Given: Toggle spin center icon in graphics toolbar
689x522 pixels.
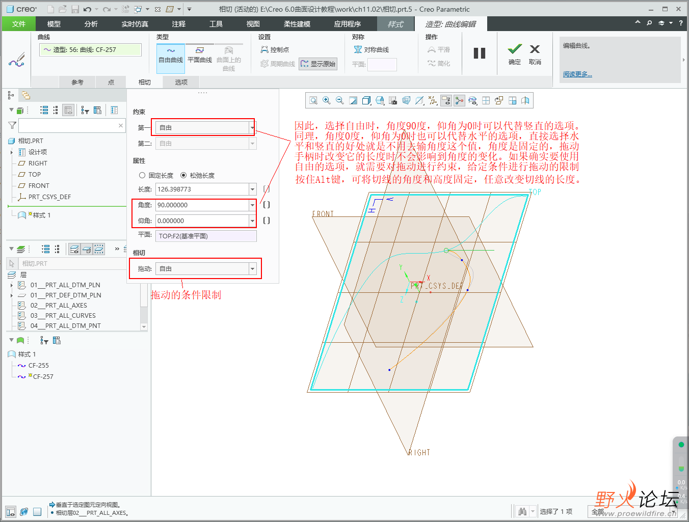Looking at the screenshot, I should pos(459,101).
